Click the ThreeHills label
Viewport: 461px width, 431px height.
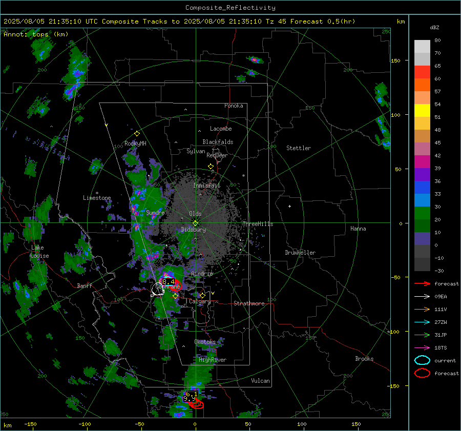(258, 224)
